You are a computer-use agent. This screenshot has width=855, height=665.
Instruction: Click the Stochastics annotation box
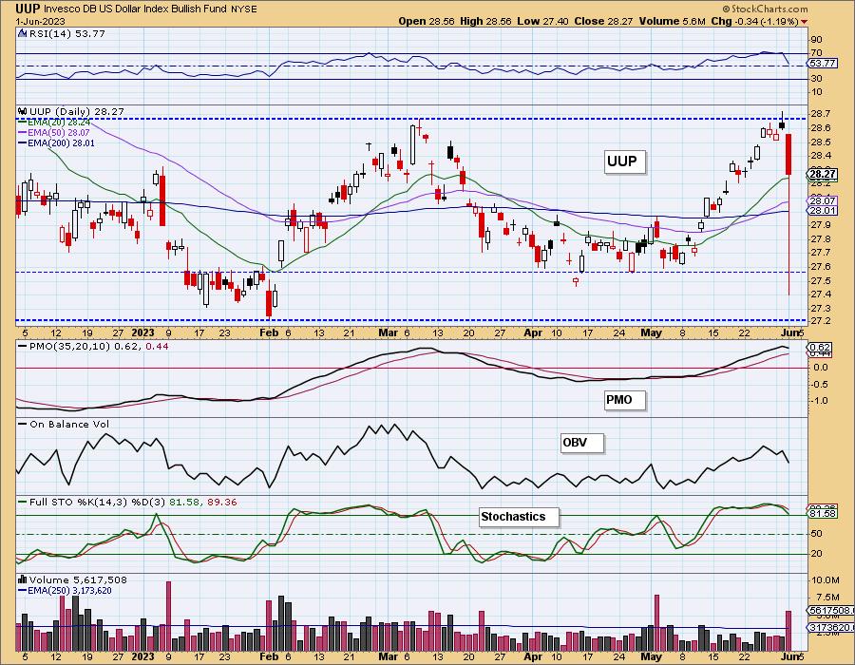point(519,517)
